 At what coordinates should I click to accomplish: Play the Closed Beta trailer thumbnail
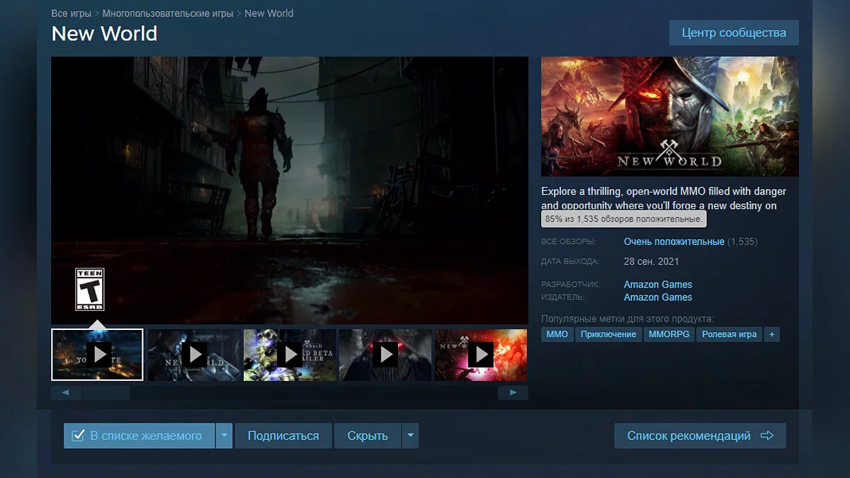[x=289, y=354]
